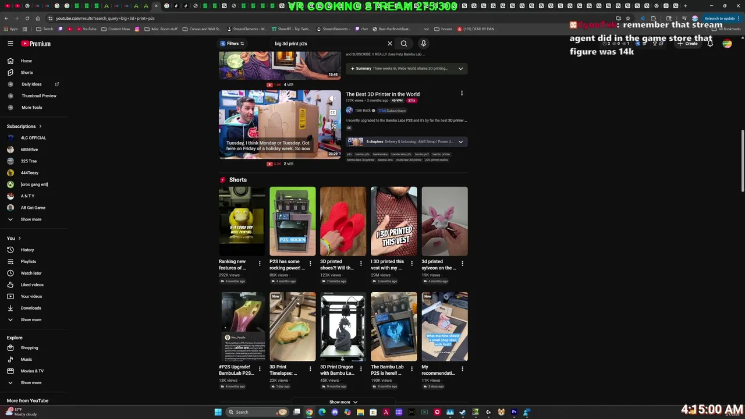Open the account avatar menu

tap(727, 44)
